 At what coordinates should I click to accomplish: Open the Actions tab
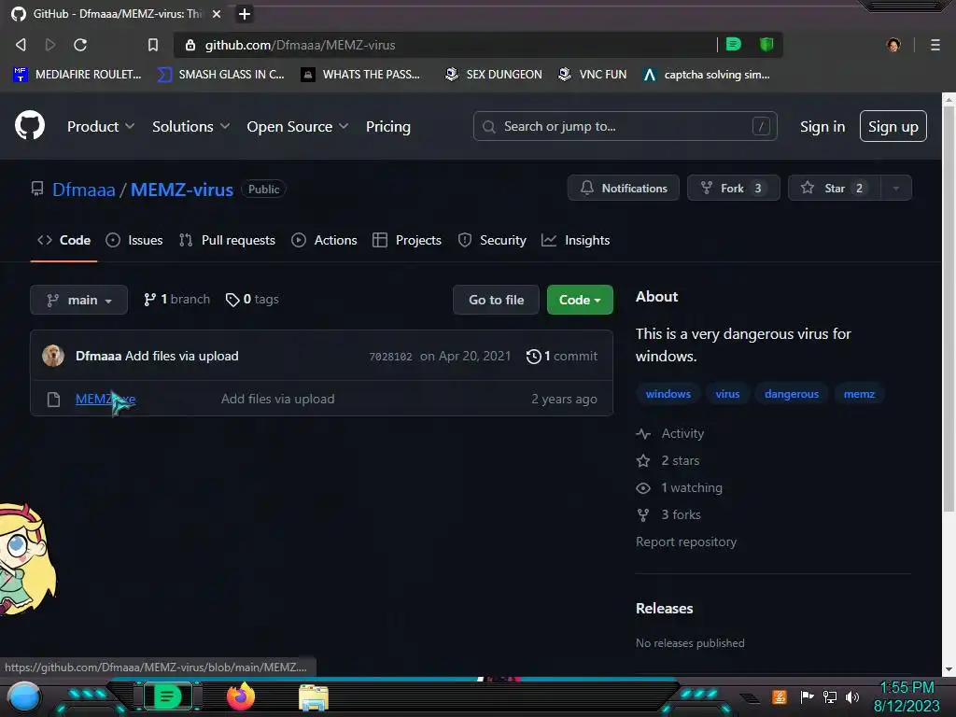click(x=324, y=240)
